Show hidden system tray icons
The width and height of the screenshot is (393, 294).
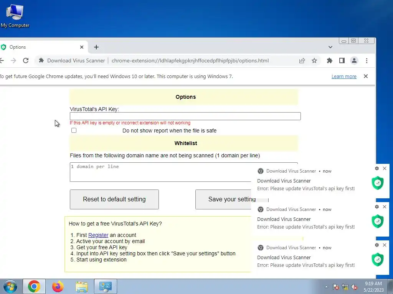click(326, 287)
